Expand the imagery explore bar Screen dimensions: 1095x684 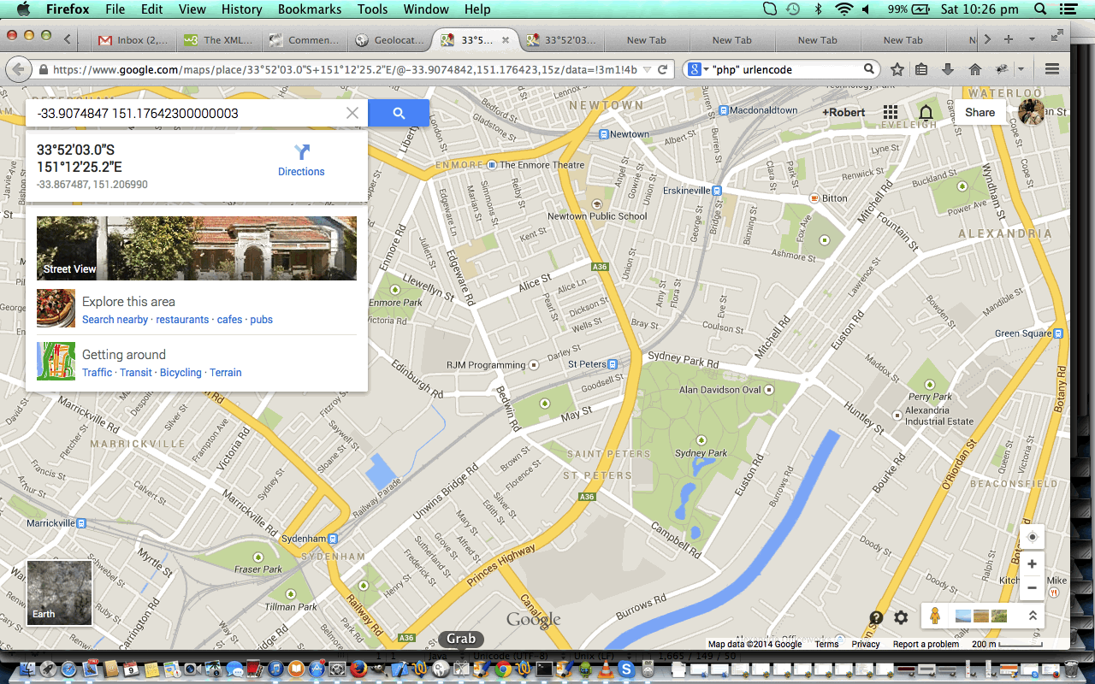[x=1032, y=616]
